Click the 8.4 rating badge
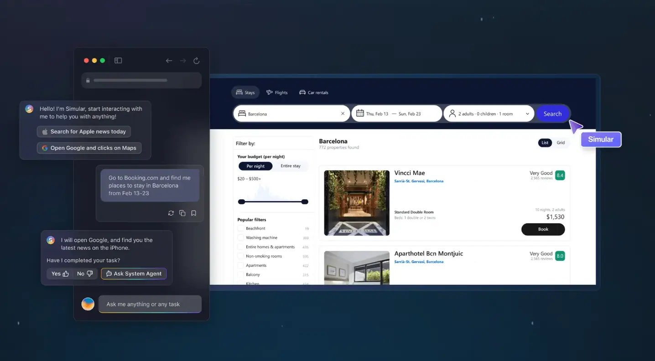Screen dimensions: 655x361 click(x=560, y=175)
